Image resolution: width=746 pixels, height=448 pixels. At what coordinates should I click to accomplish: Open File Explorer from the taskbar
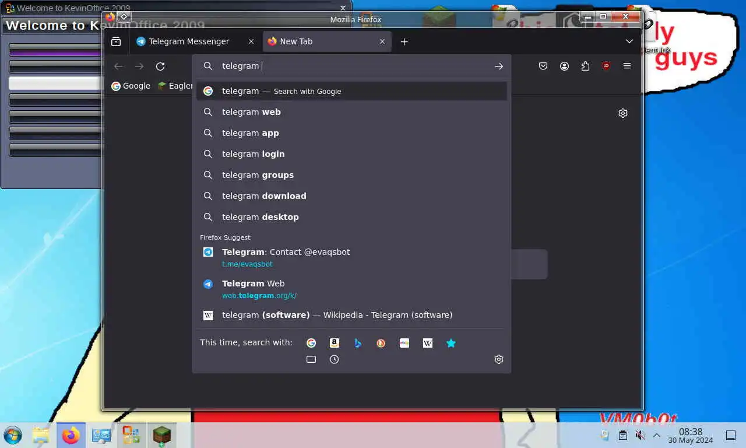click(x=41, y=435)
